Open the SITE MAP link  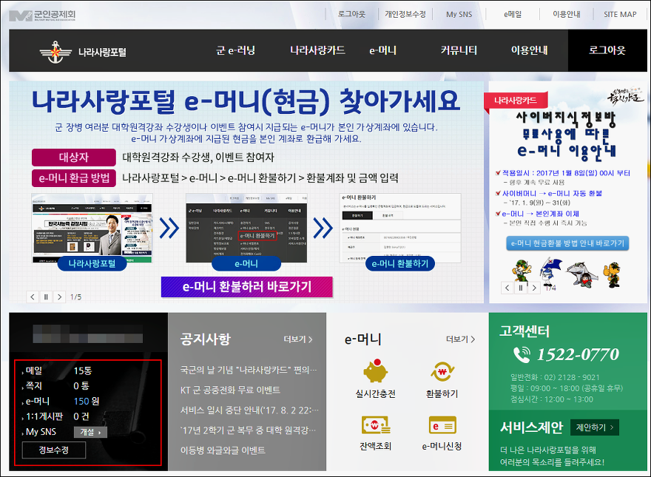[x=620, y=14]
